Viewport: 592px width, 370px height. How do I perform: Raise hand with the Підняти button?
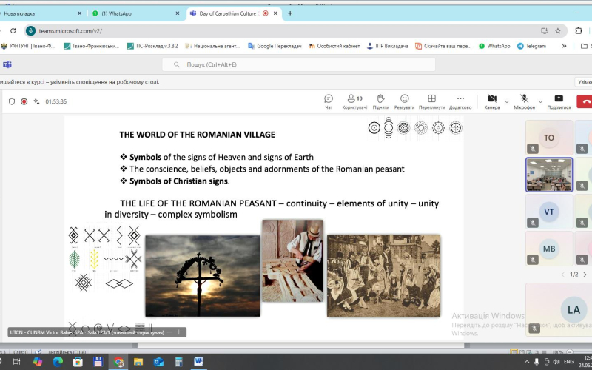(380, 102)
